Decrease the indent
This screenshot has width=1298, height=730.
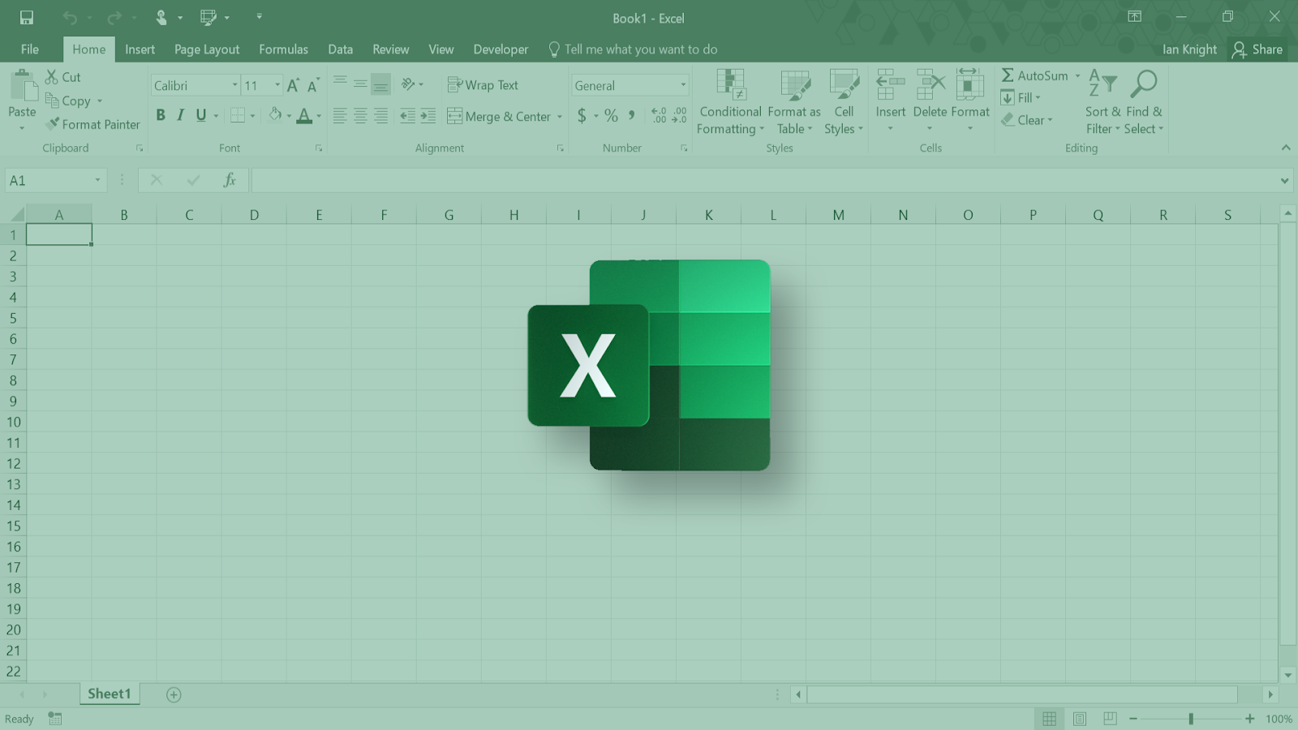coord(407,116)
